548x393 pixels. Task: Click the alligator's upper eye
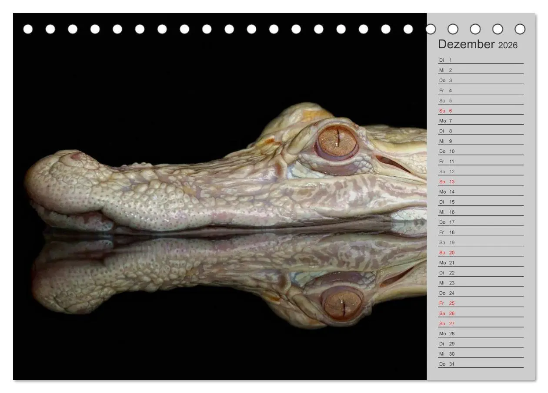coord(337,142)
